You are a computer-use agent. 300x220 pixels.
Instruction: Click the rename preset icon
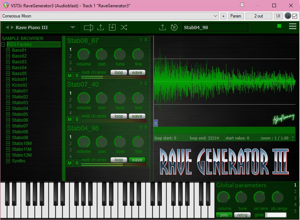(88, 28)
